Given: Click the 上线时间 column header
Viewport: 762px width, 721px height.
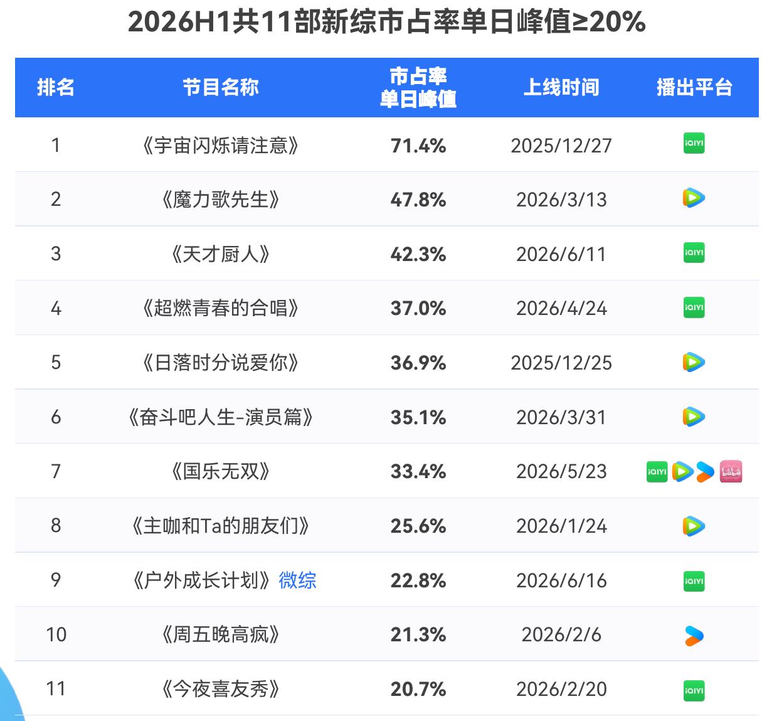Looking at the screenshot, I should [x=561, y=87].
